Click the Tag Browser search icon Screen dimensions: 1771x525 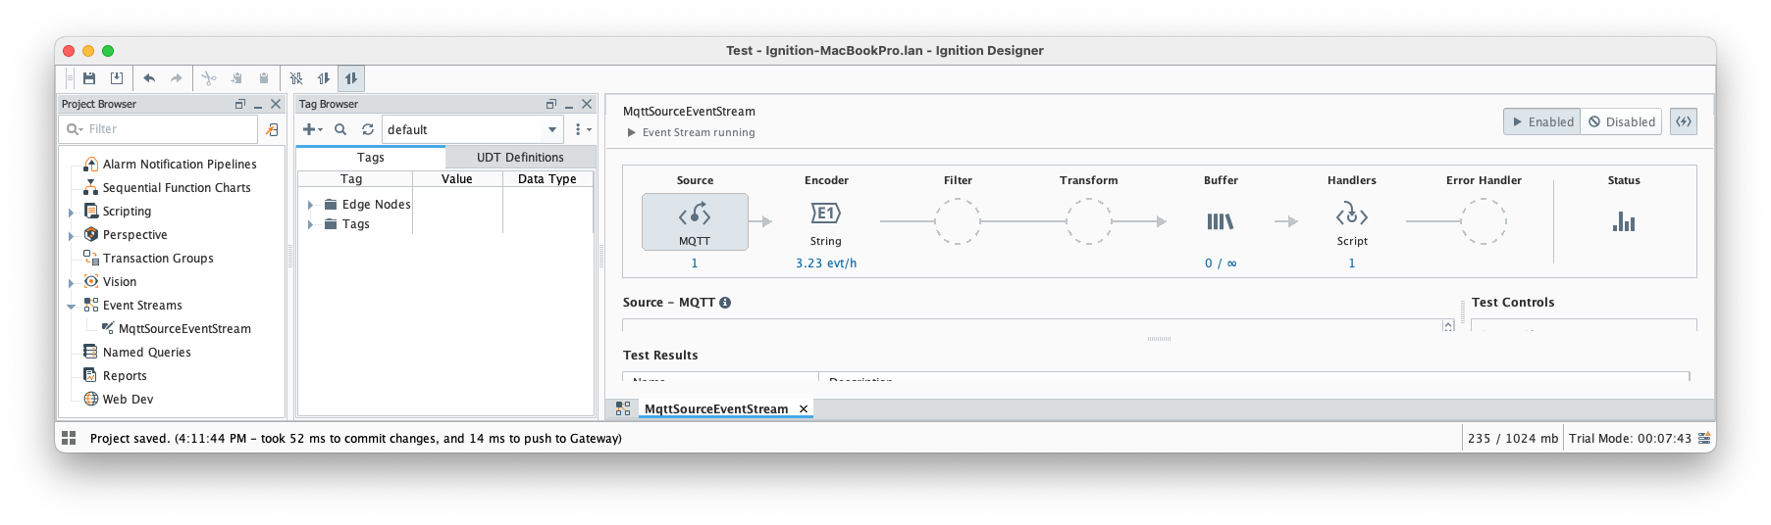click(x=340, y=129)
